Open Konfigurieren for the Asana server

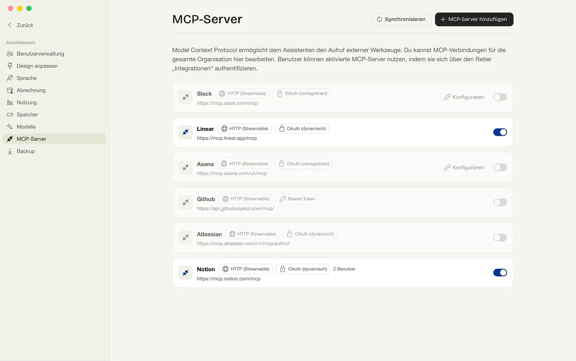[x=464, y=167]
